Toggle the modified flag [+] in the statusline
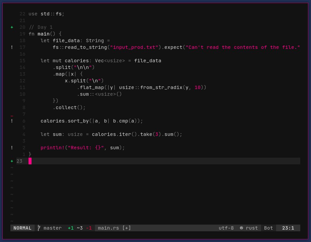 pyautogui.click(x=126, y=228)
